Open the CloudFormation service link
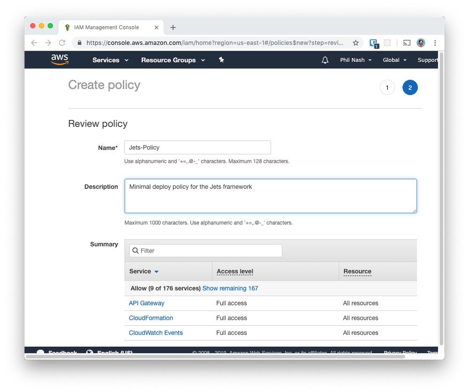The image size is (469, 392). [x=151, y=318]
